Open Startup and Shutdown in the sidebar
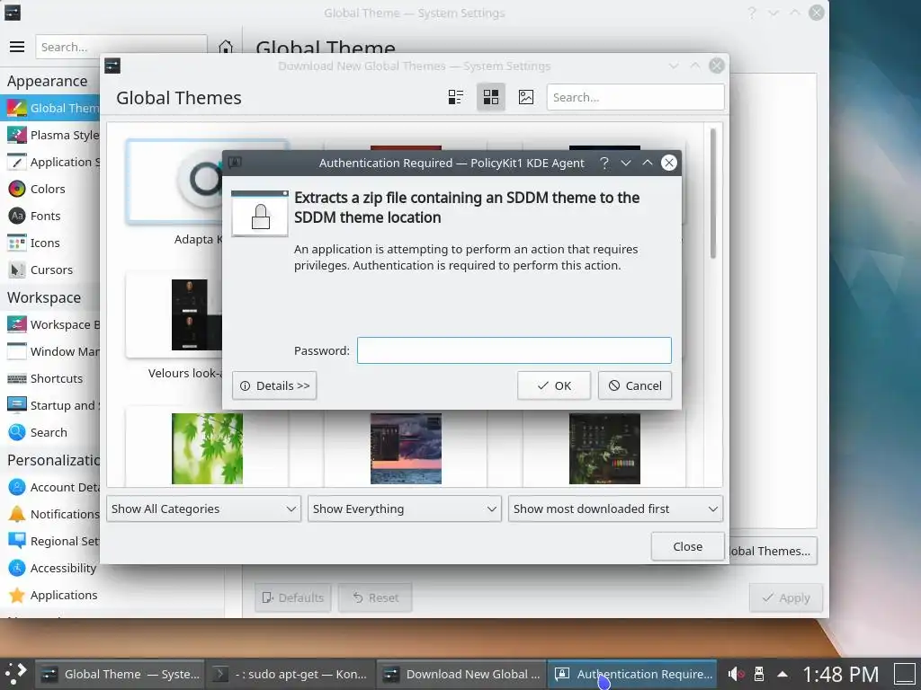921x690 pixels. 50,405
